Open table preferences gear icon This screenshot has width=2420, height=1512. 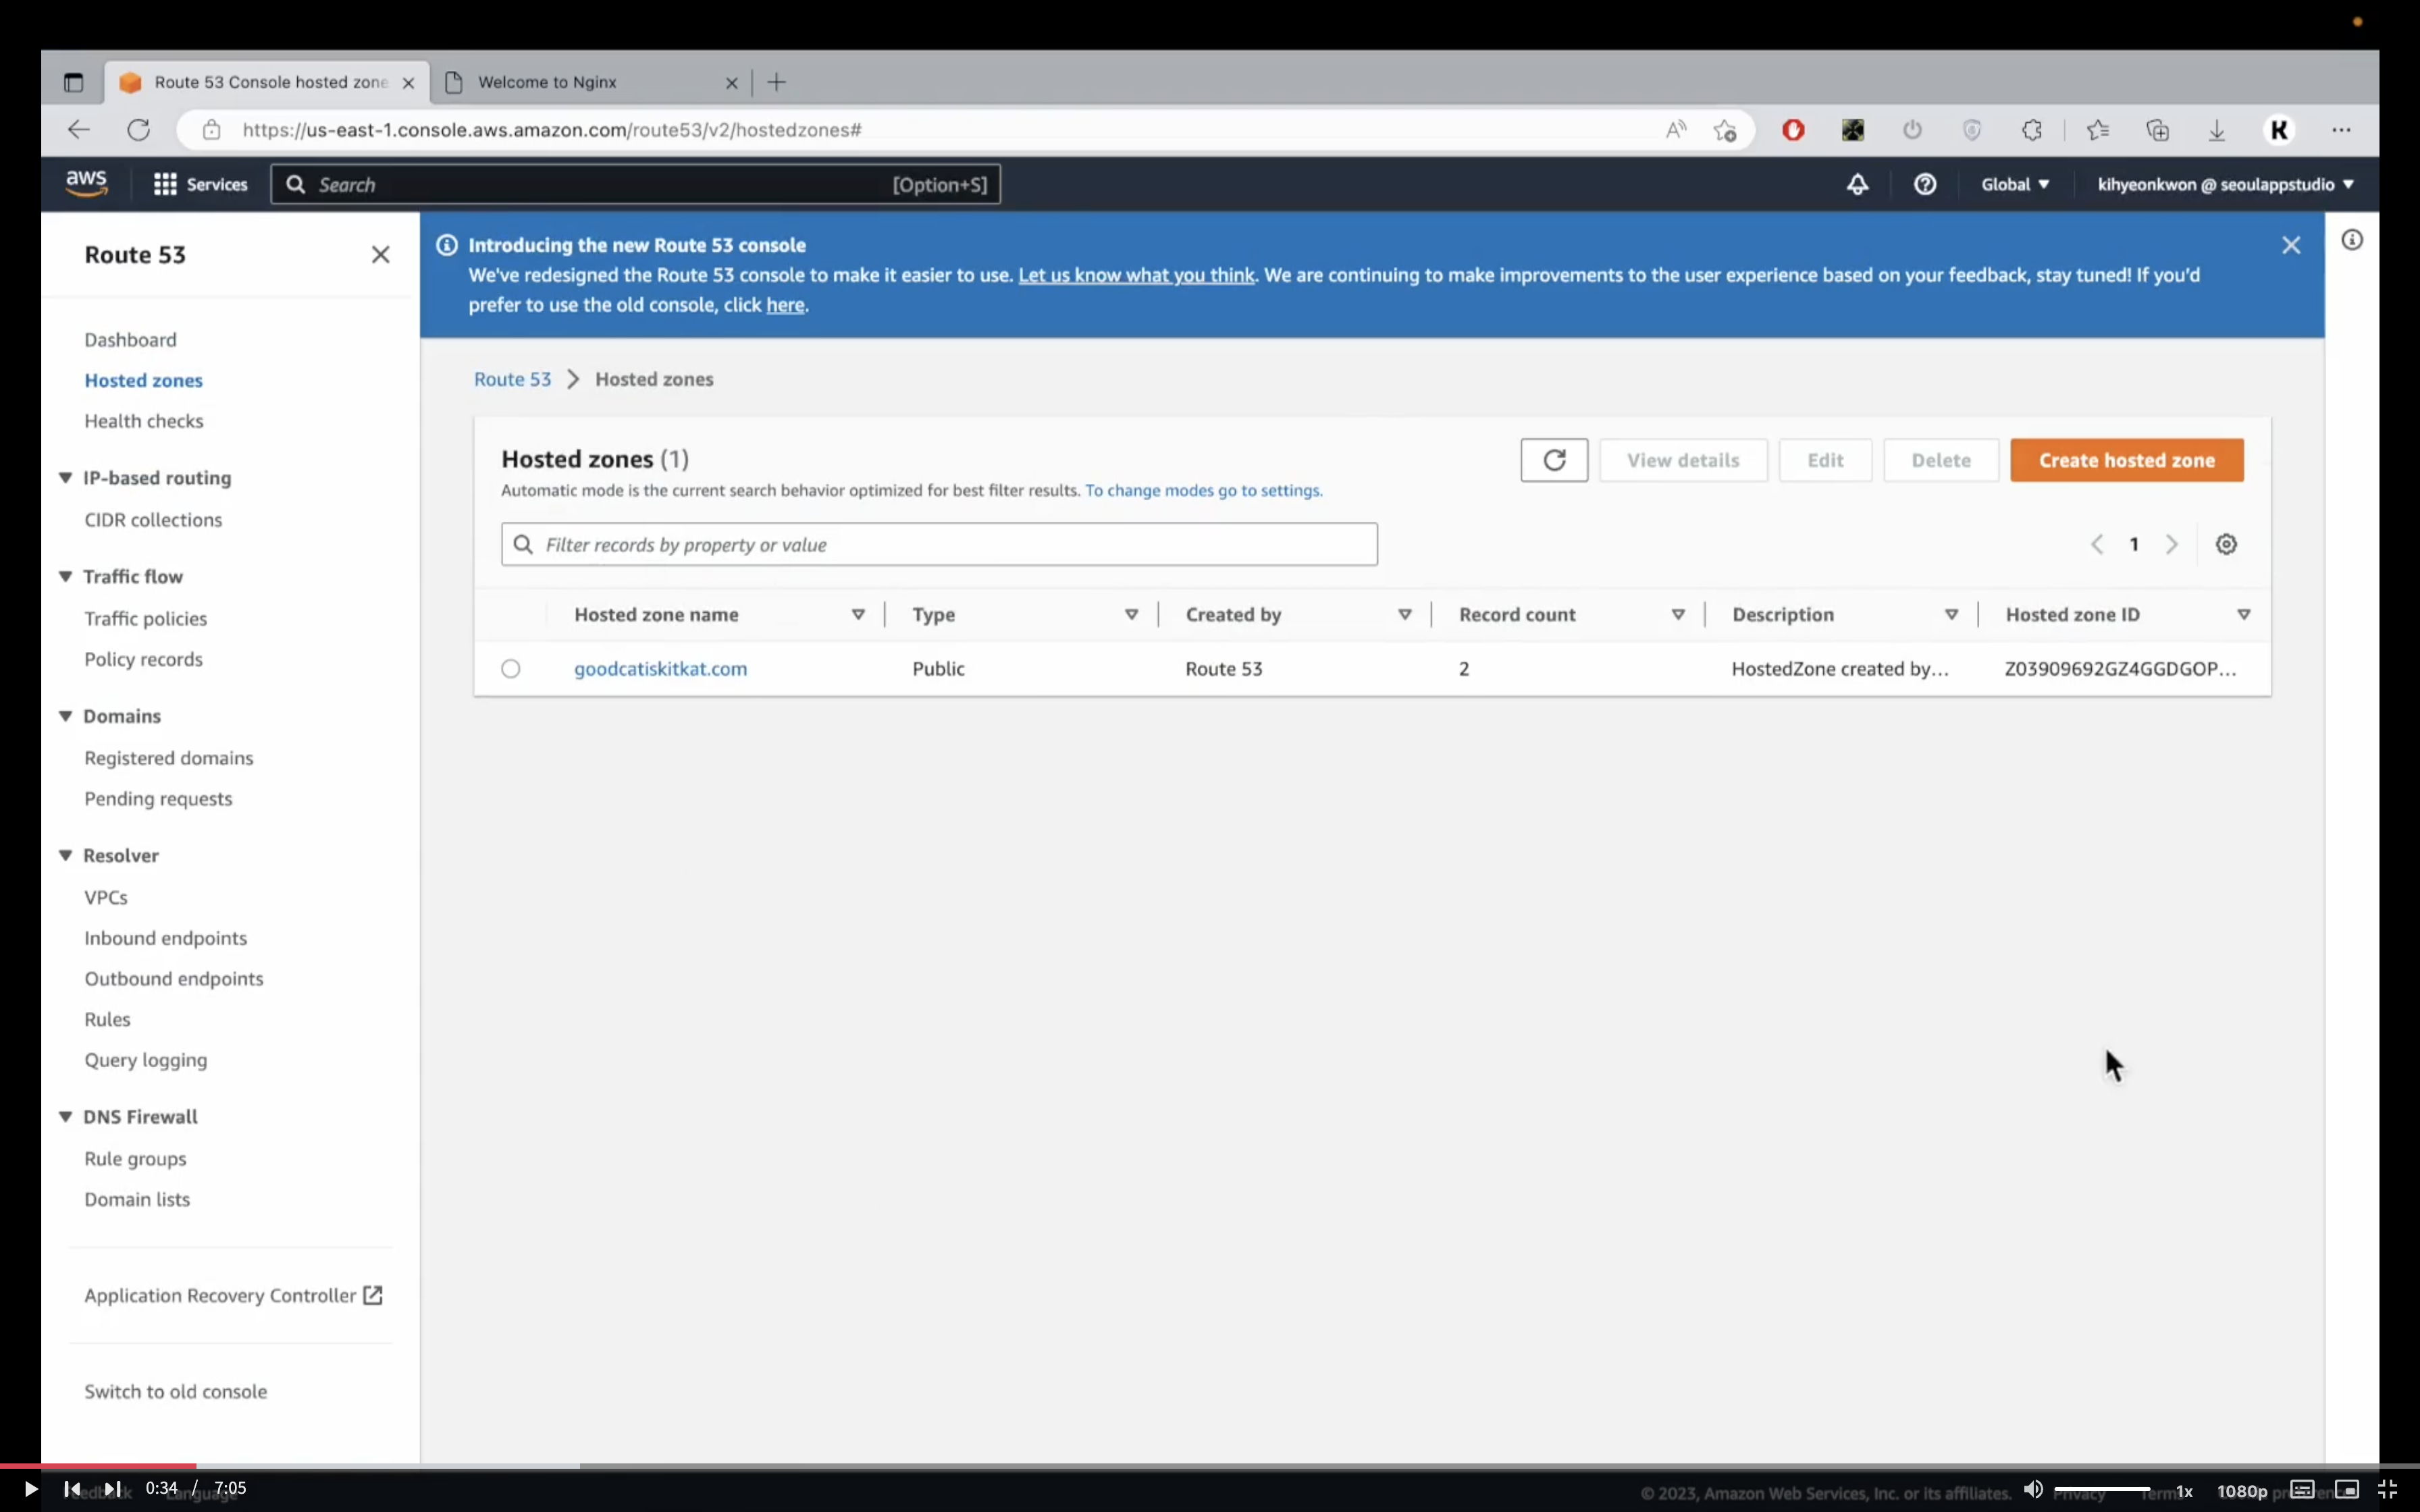[2225, 544]
